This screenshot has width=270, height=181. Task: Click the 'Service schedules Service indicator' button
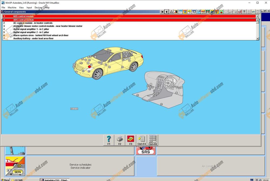click(80, 166)
